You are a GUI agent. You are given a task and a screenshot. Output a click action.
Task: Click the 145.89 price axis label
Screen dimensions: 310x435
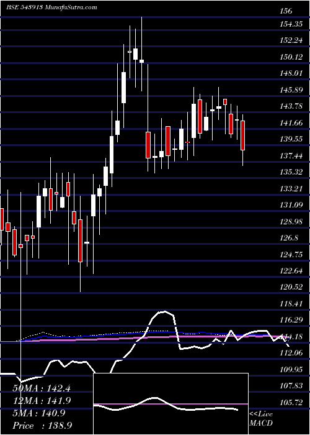(291, 90)
